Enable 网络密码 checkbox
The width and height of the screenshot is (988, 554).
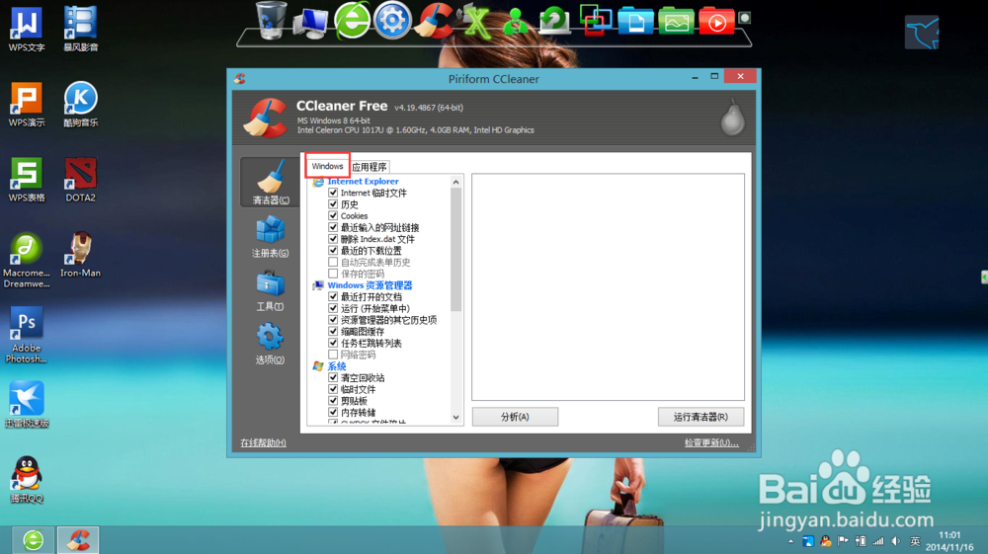coord(333,355)
